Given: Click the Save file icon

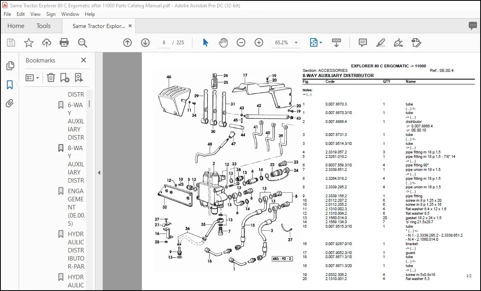Looking at the screenshot, I should [11, 43].
